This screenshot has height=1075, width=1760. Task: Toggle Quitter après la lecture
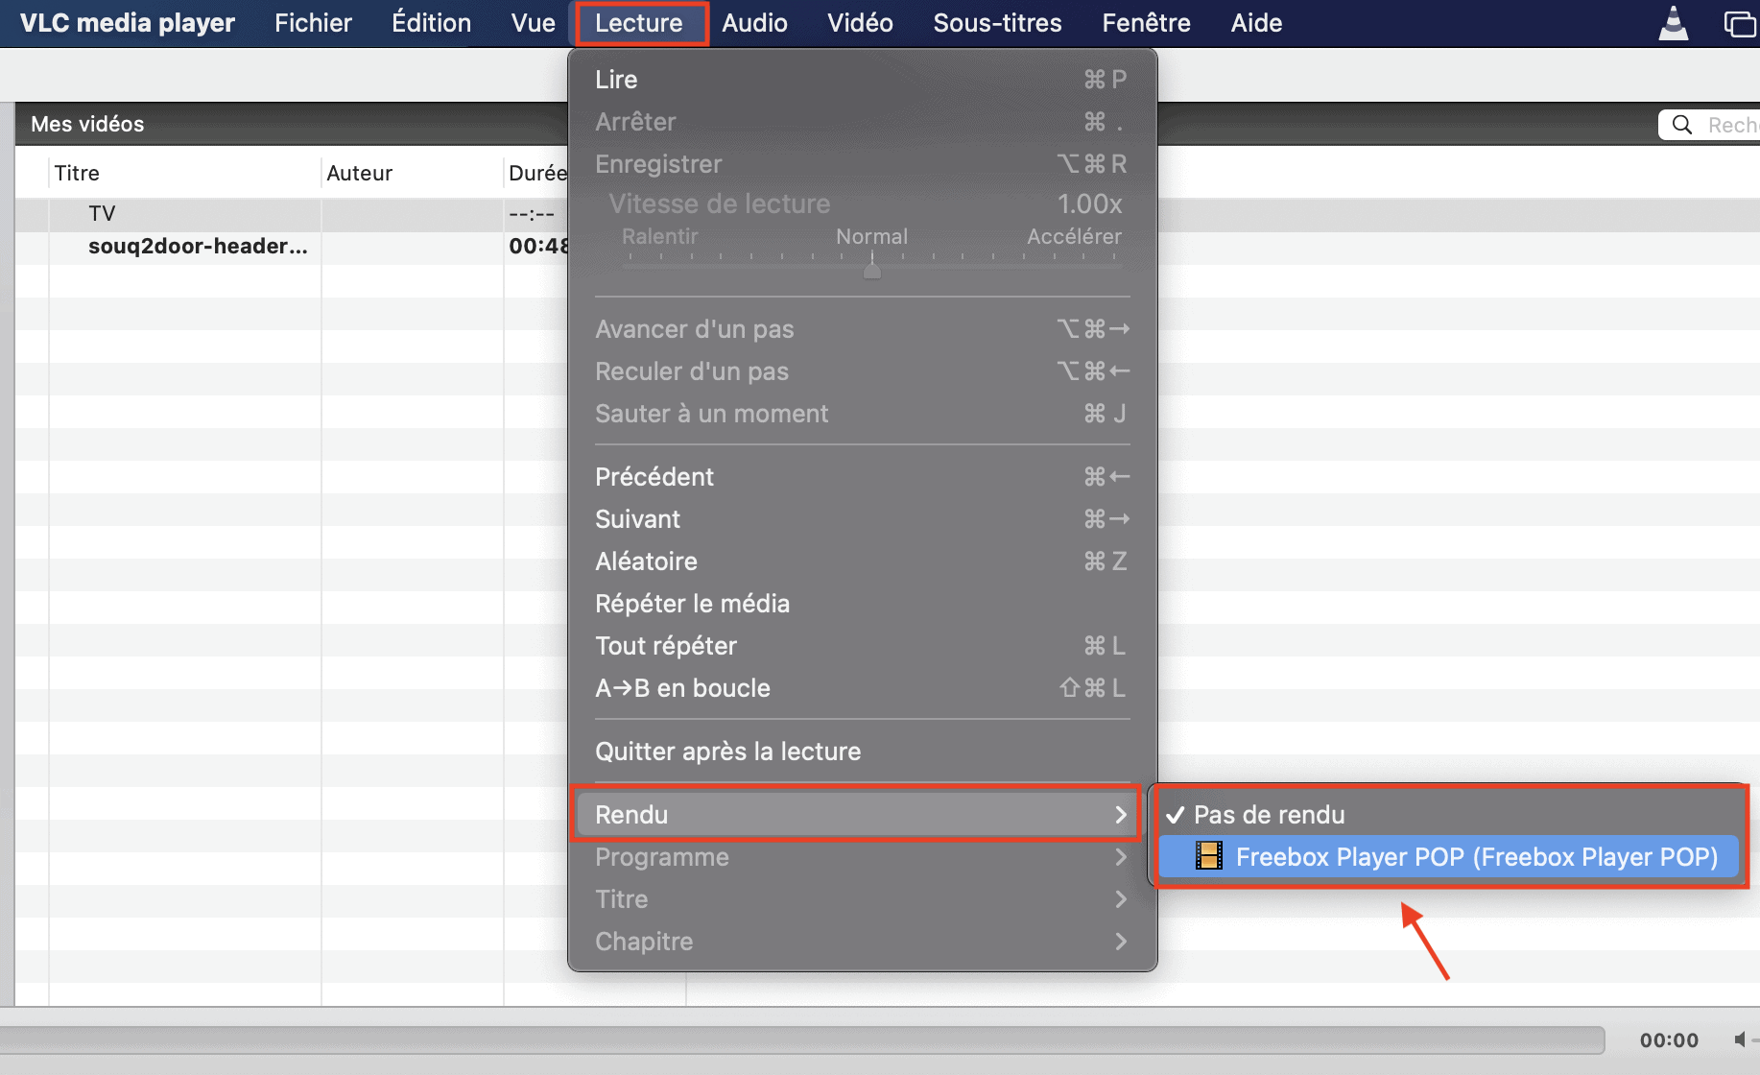point(862,752)
